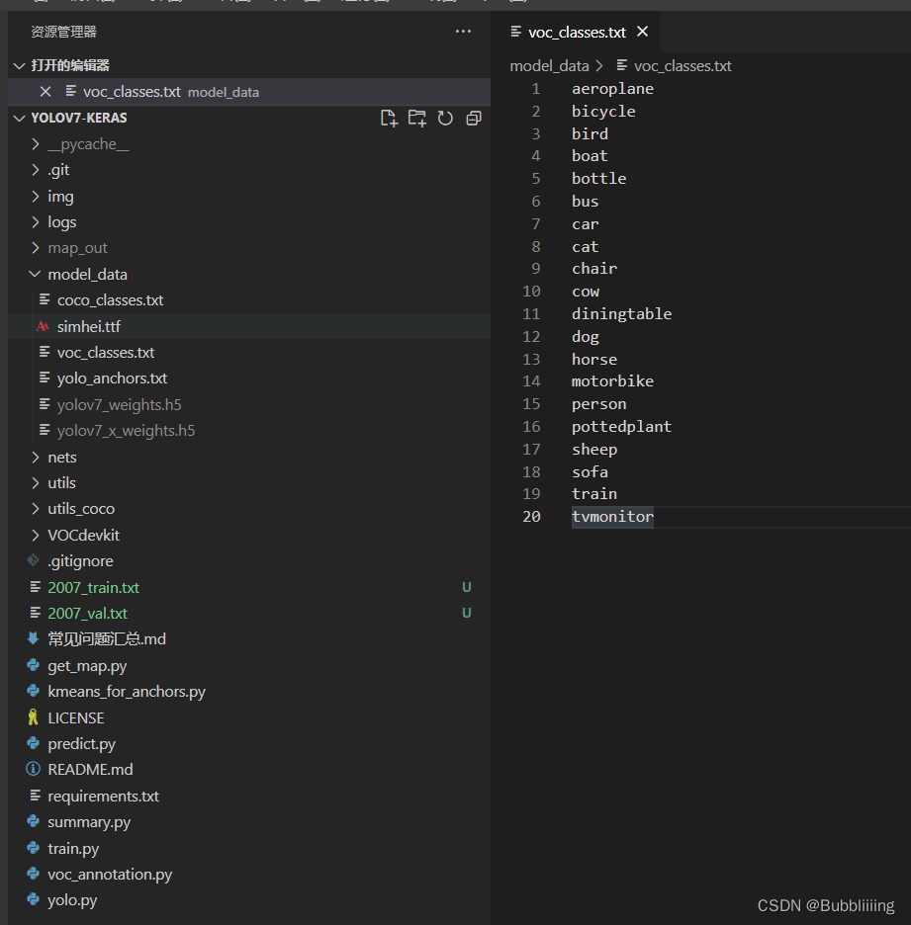Expand the VOCdevkit folder
Viewport: 911px width, 925px height.
coord(36,535)
